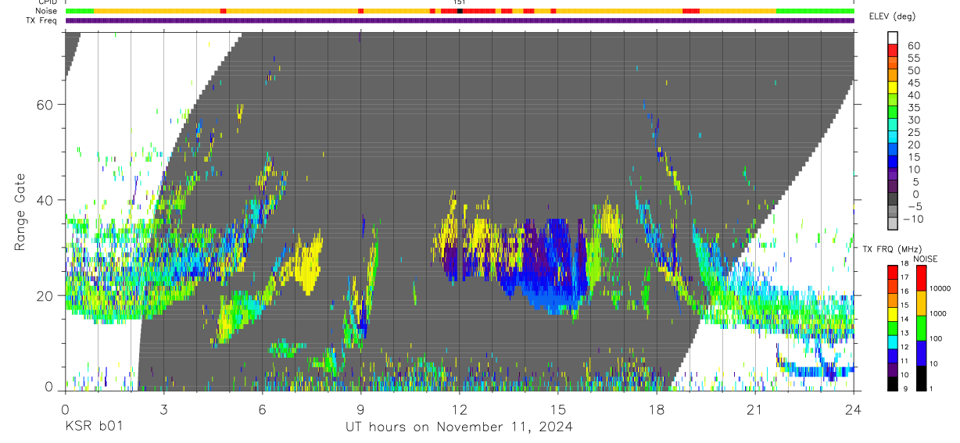This screenshot has width=960, height=443.
Task: Click the 'UT hours on November 11, 2024' axis title
Action: tap(460, 427)
